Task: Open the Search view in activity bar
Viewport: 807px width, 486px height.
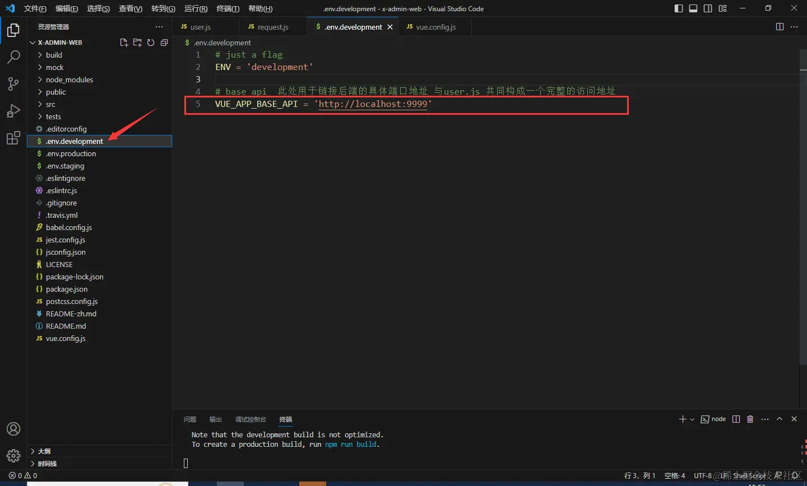Action: pos(13,57)
